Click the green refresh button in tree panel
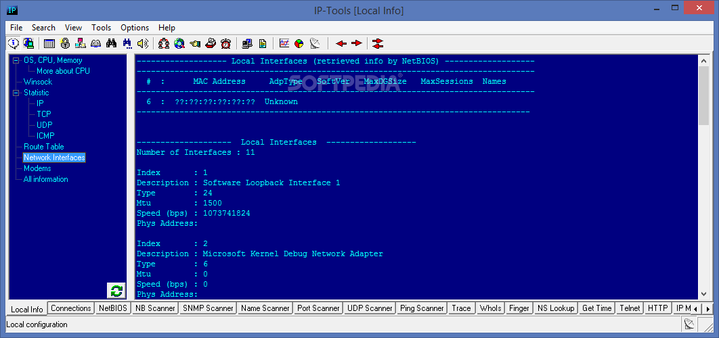Image resolution: width=719 pixels, height=338 pixels. pyautogui.click(x=116, y=291)
